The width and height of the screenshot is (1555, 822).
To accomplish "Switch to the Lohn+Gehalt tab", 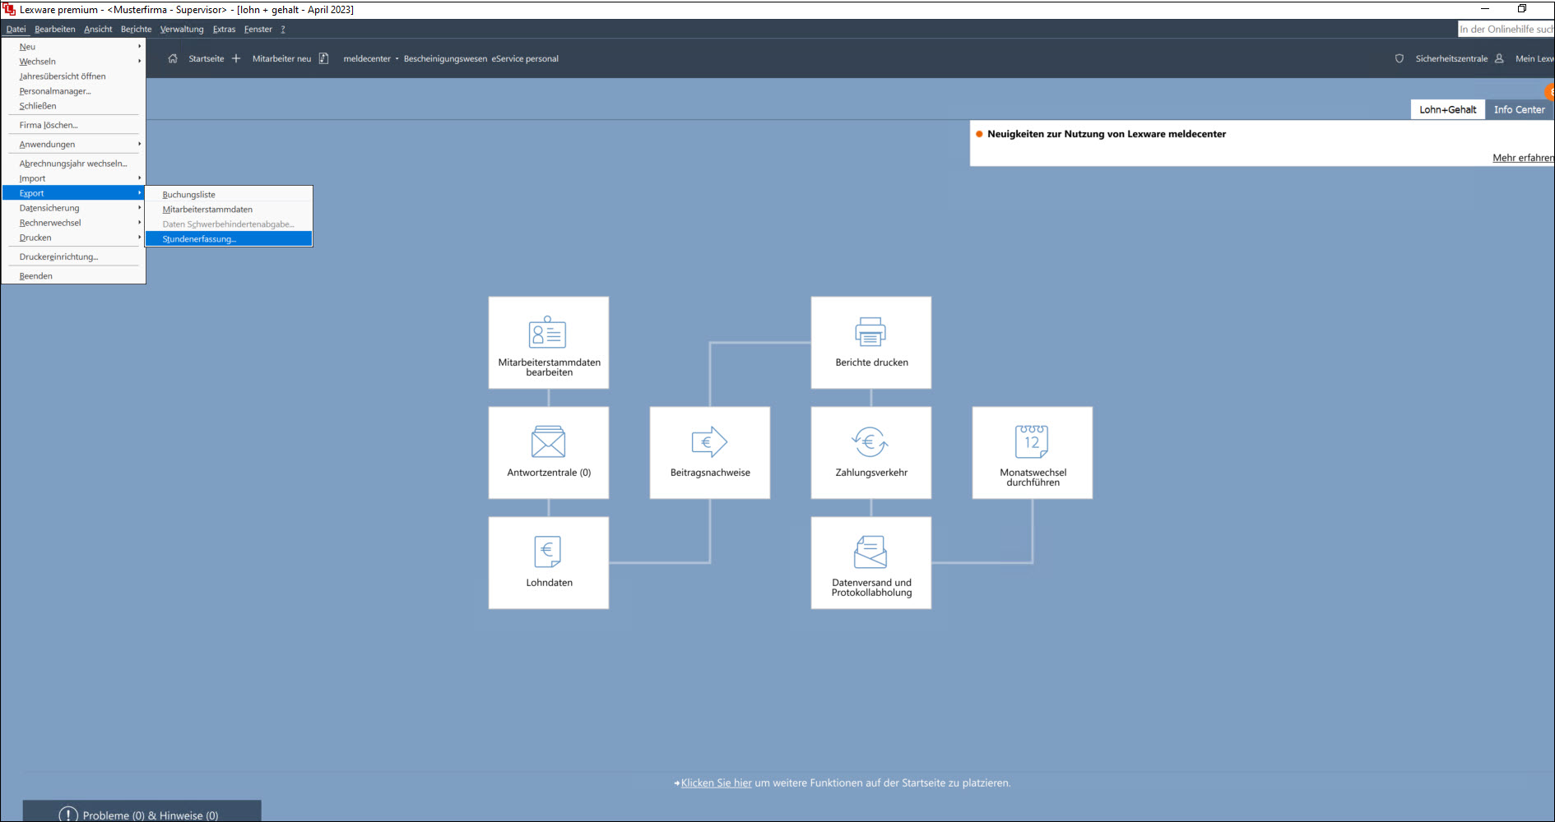I will pos(1448,109).
